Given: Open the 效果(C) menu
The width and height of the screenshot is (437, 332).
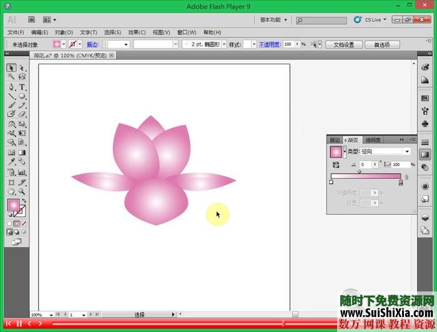Looking at the screenshot, I should coord(137,32).
